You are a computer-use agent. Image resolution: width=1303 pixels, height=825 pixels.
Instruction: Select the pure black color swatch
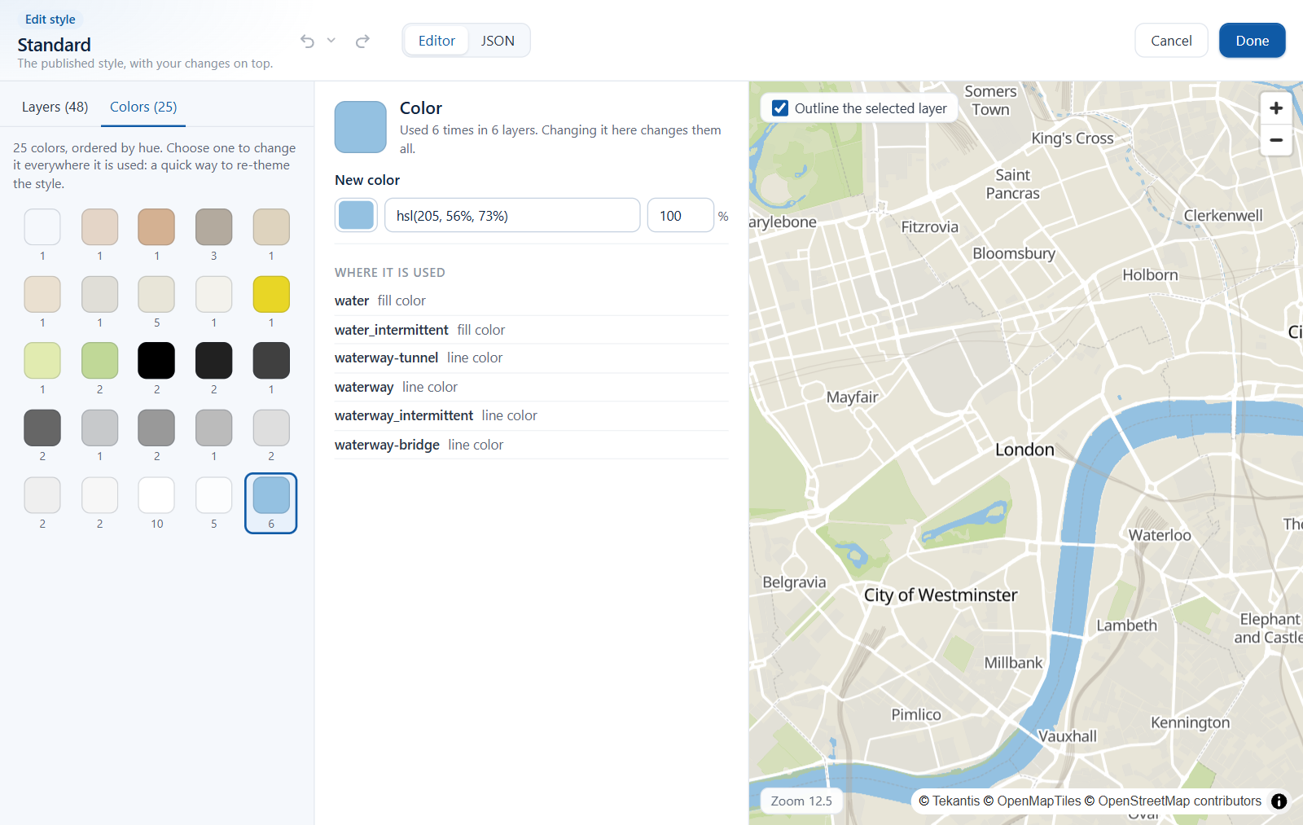click(x=156, y=361)
